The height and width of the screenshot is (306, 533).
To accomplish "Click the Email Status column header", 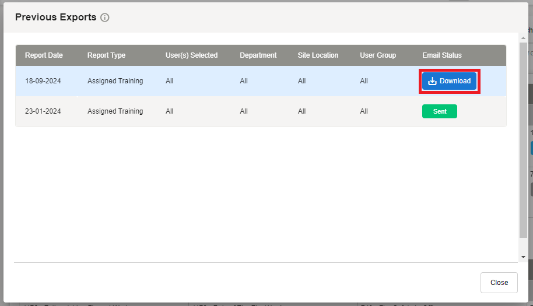I will (x=441, y=55).
